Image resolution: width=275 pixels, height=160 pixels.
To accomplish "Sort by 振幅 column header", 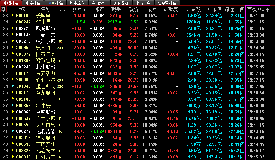I will pos(152,9).
